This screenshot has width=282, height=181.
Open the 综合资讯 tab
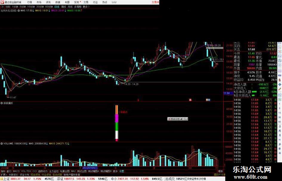tap(36, 174)
